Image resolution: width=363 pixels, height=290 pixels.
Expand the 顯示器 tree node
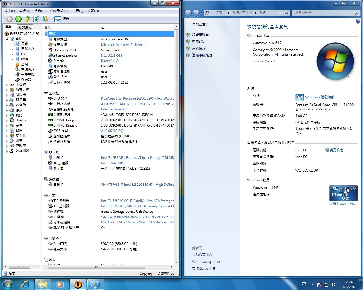(x=7, y=100)
